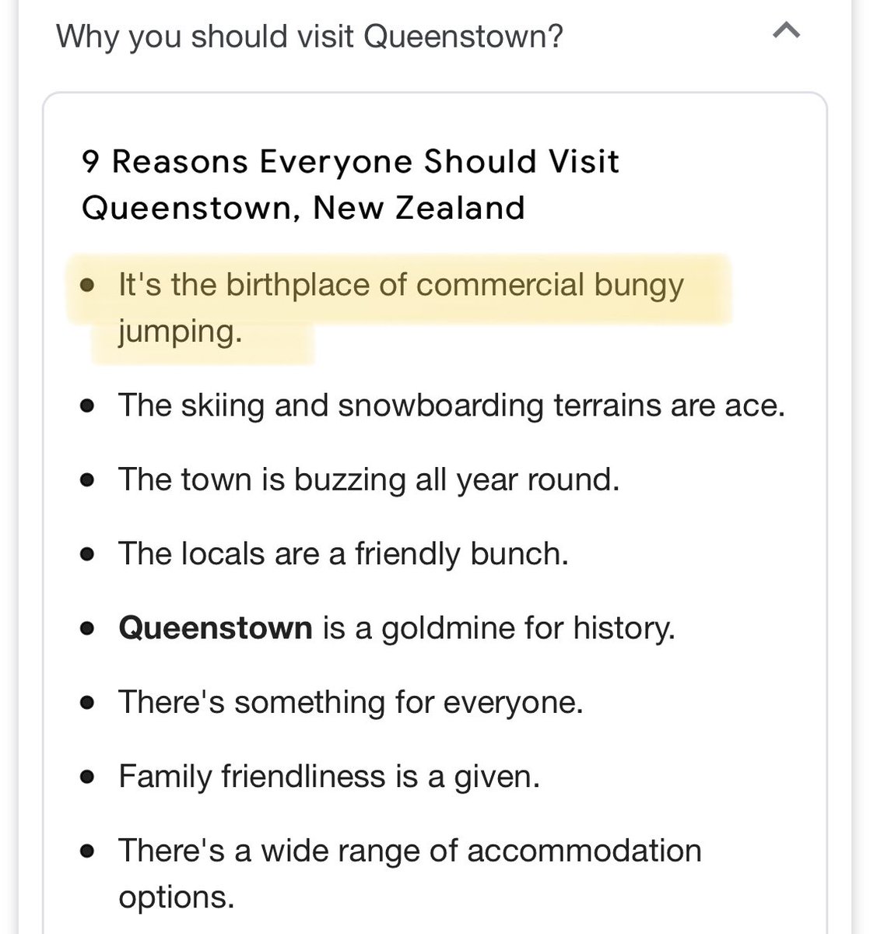Click the bold 'Queenstown' word
The image size is (870, 934).
tap(215, 627)
